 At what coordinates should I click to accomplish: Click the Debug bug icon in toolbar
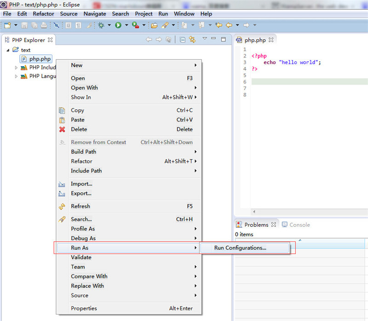pos(101,25)
